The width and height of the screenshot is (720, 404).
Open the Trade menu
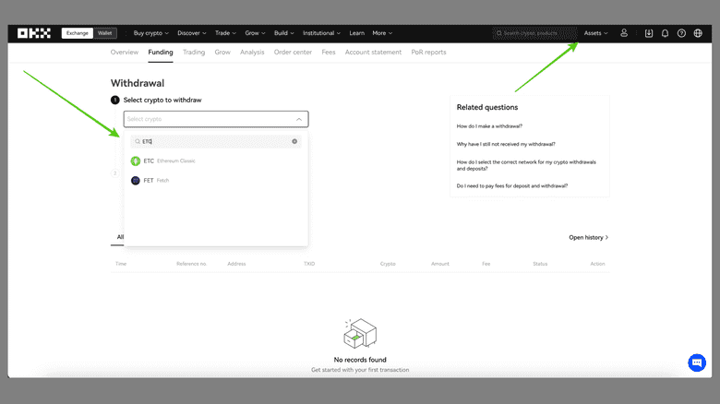click(224, 33)
